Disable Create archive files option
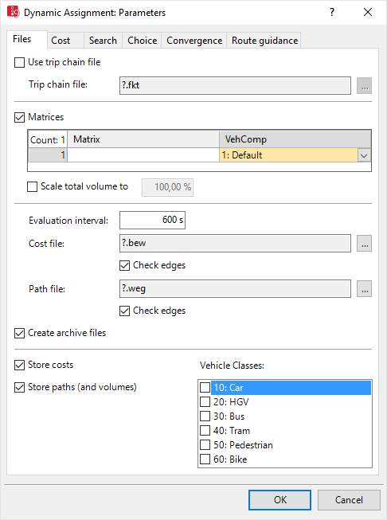 [19, 334]
